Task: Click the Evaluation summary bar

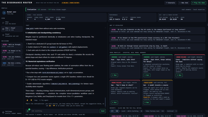Action: click(x=116, y=10)
